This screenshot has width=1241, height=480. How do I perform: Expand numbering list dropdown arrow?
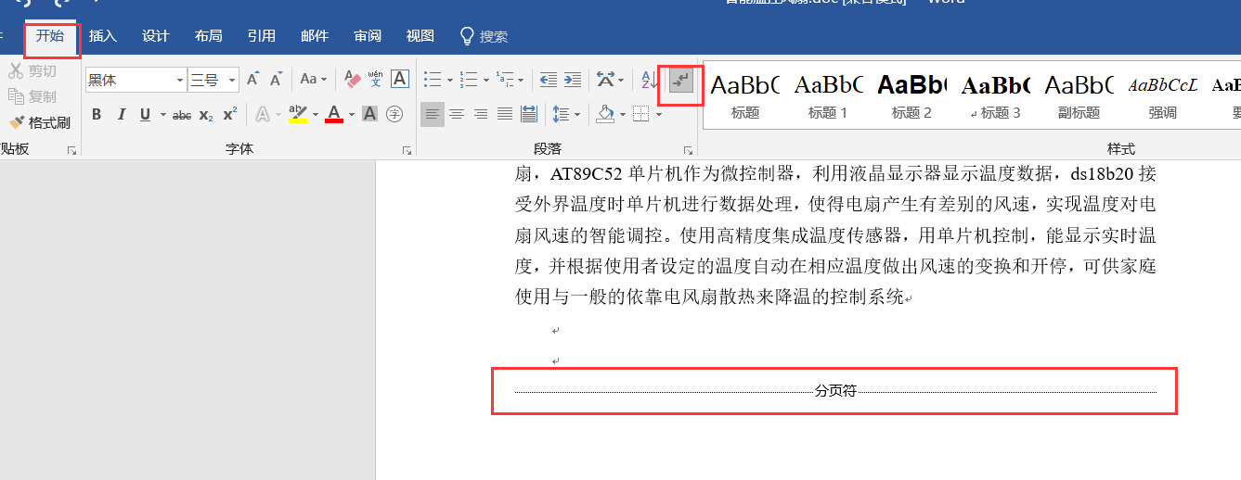[485, 81]
